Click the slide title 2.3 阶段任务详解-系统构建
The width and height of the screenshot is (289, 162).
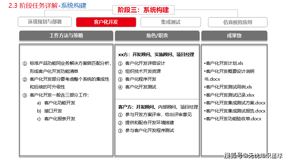point(48,5)
